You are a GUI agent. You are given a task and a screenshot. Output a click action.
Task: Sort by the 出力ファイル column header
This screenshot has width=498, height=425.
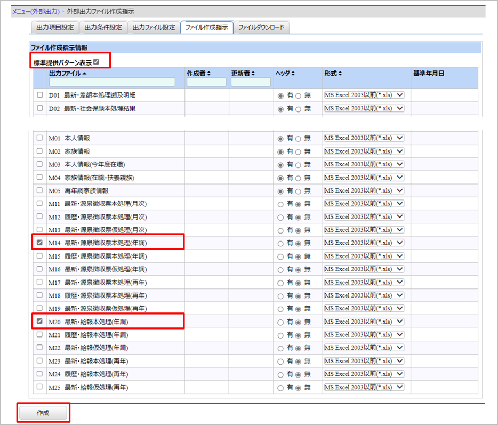click(68, 74)
